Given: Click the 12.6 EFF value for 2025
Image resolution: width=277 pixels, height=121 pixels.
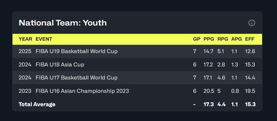Looking at the screenshot, I should (250, 51).
